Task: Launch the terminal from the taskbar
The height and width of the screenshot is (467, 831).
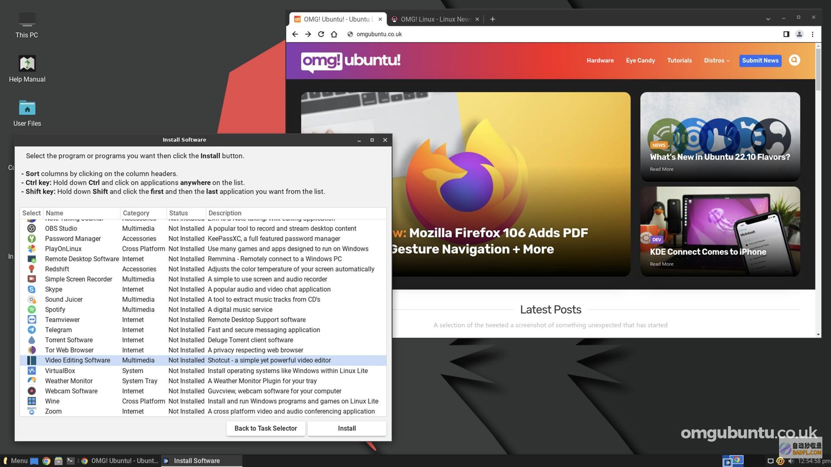Action: [70, 461]
